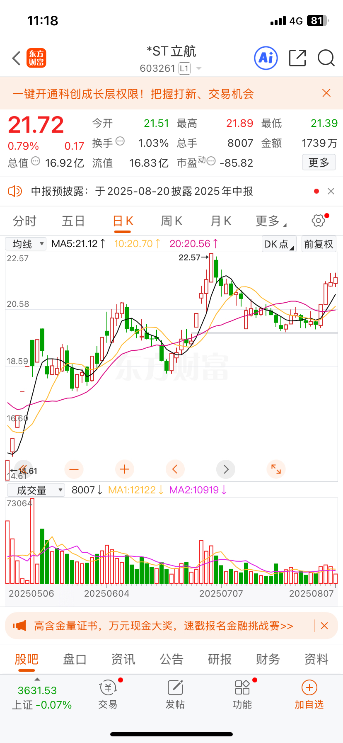Go back using the left arrow

pyautogui.click(x=16, y=58)
